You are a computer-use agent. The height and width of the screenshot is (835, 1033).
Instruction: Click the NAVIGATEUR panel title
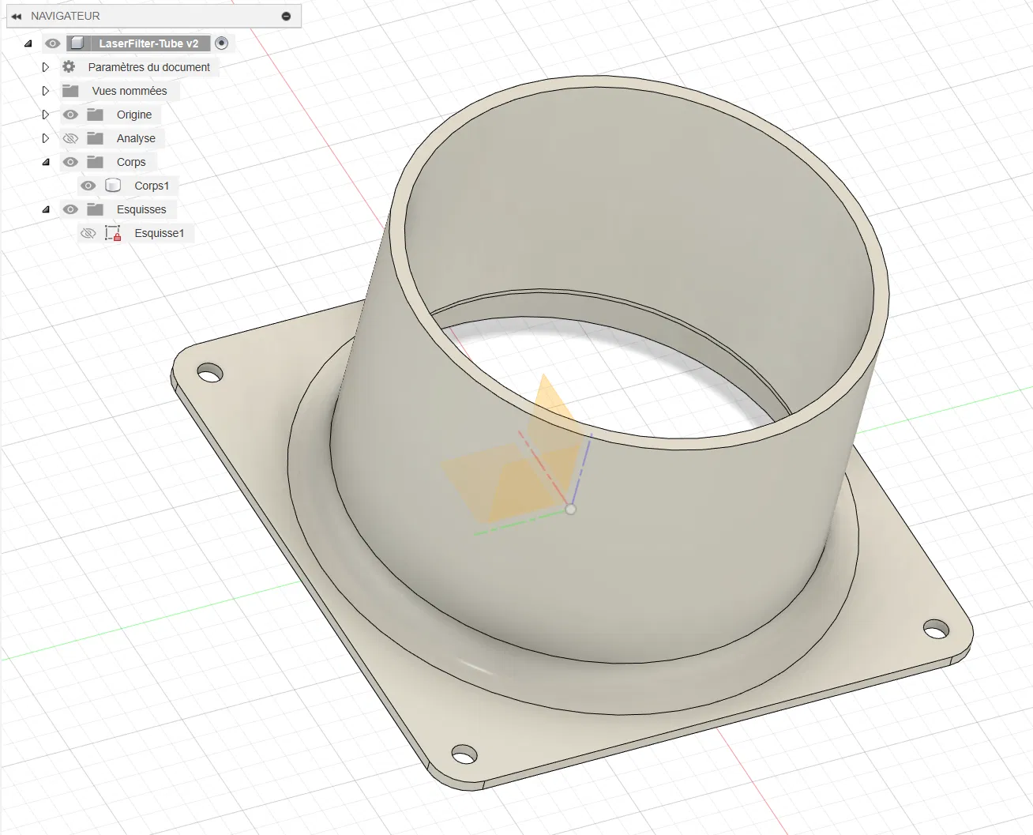[66, 16]
